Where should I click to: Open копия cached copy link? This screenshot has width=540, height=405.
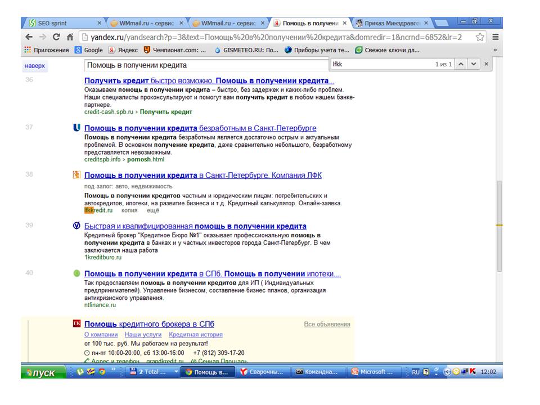(x=129, y=210)
